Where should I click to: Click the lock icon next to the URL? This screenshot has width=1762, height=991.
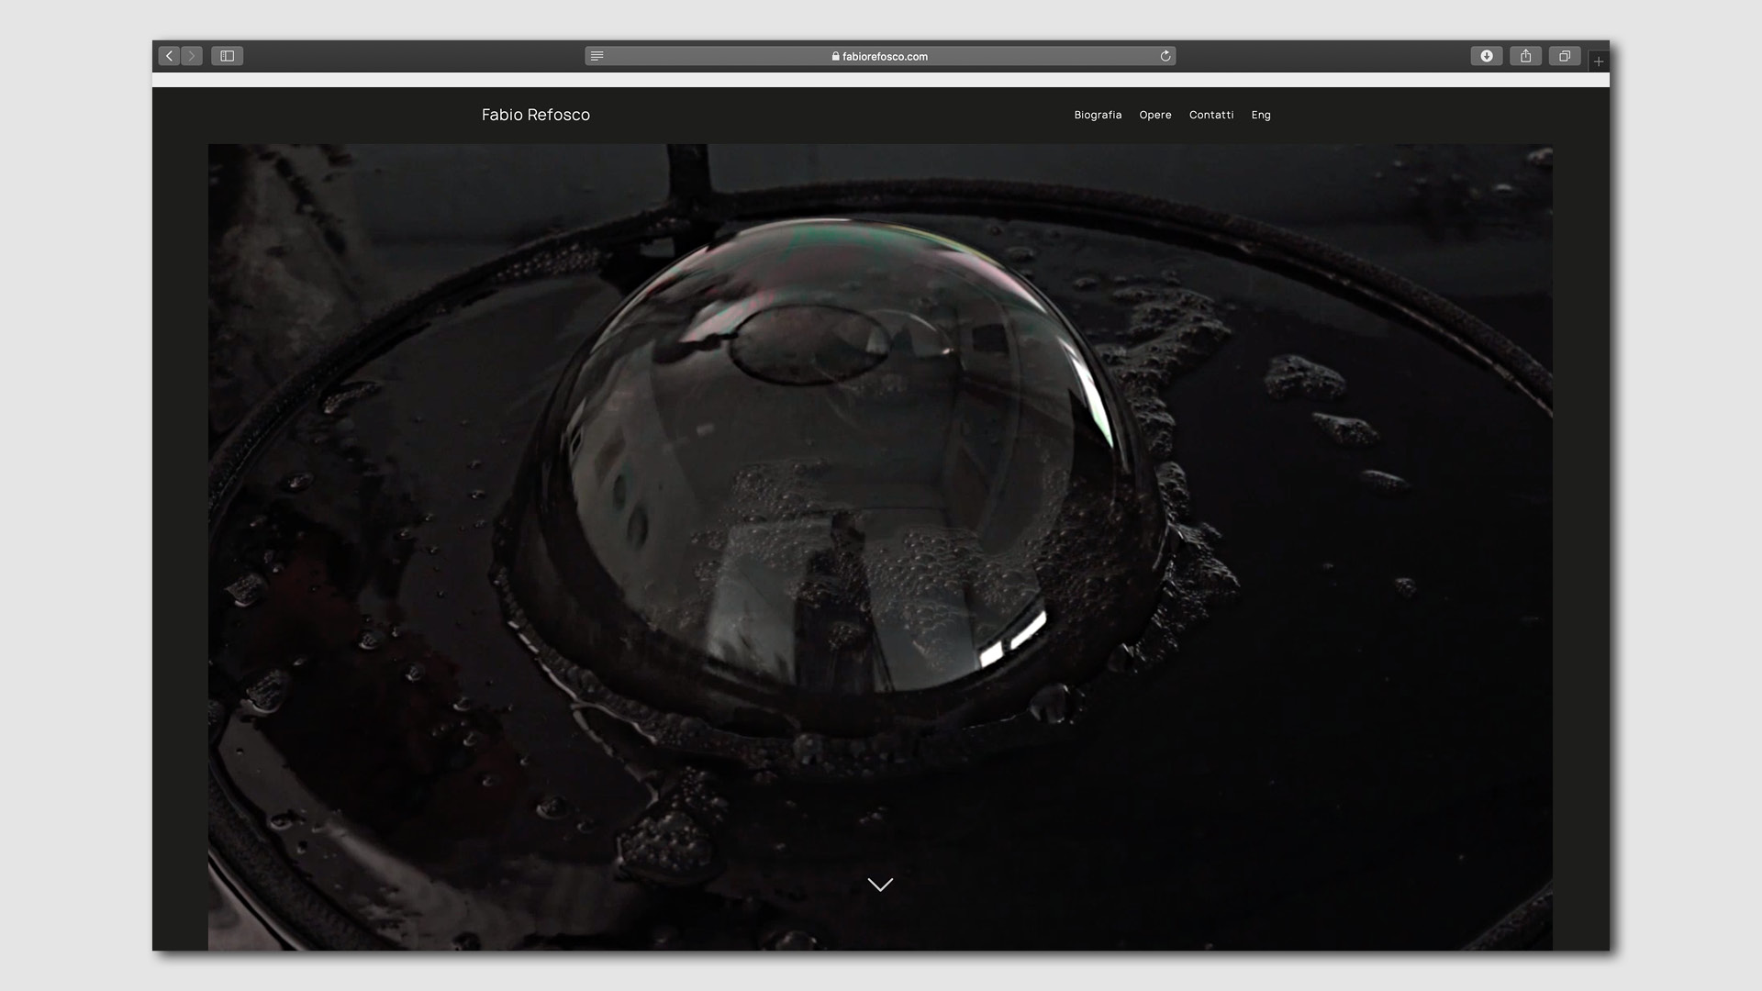tap(836, 56)
